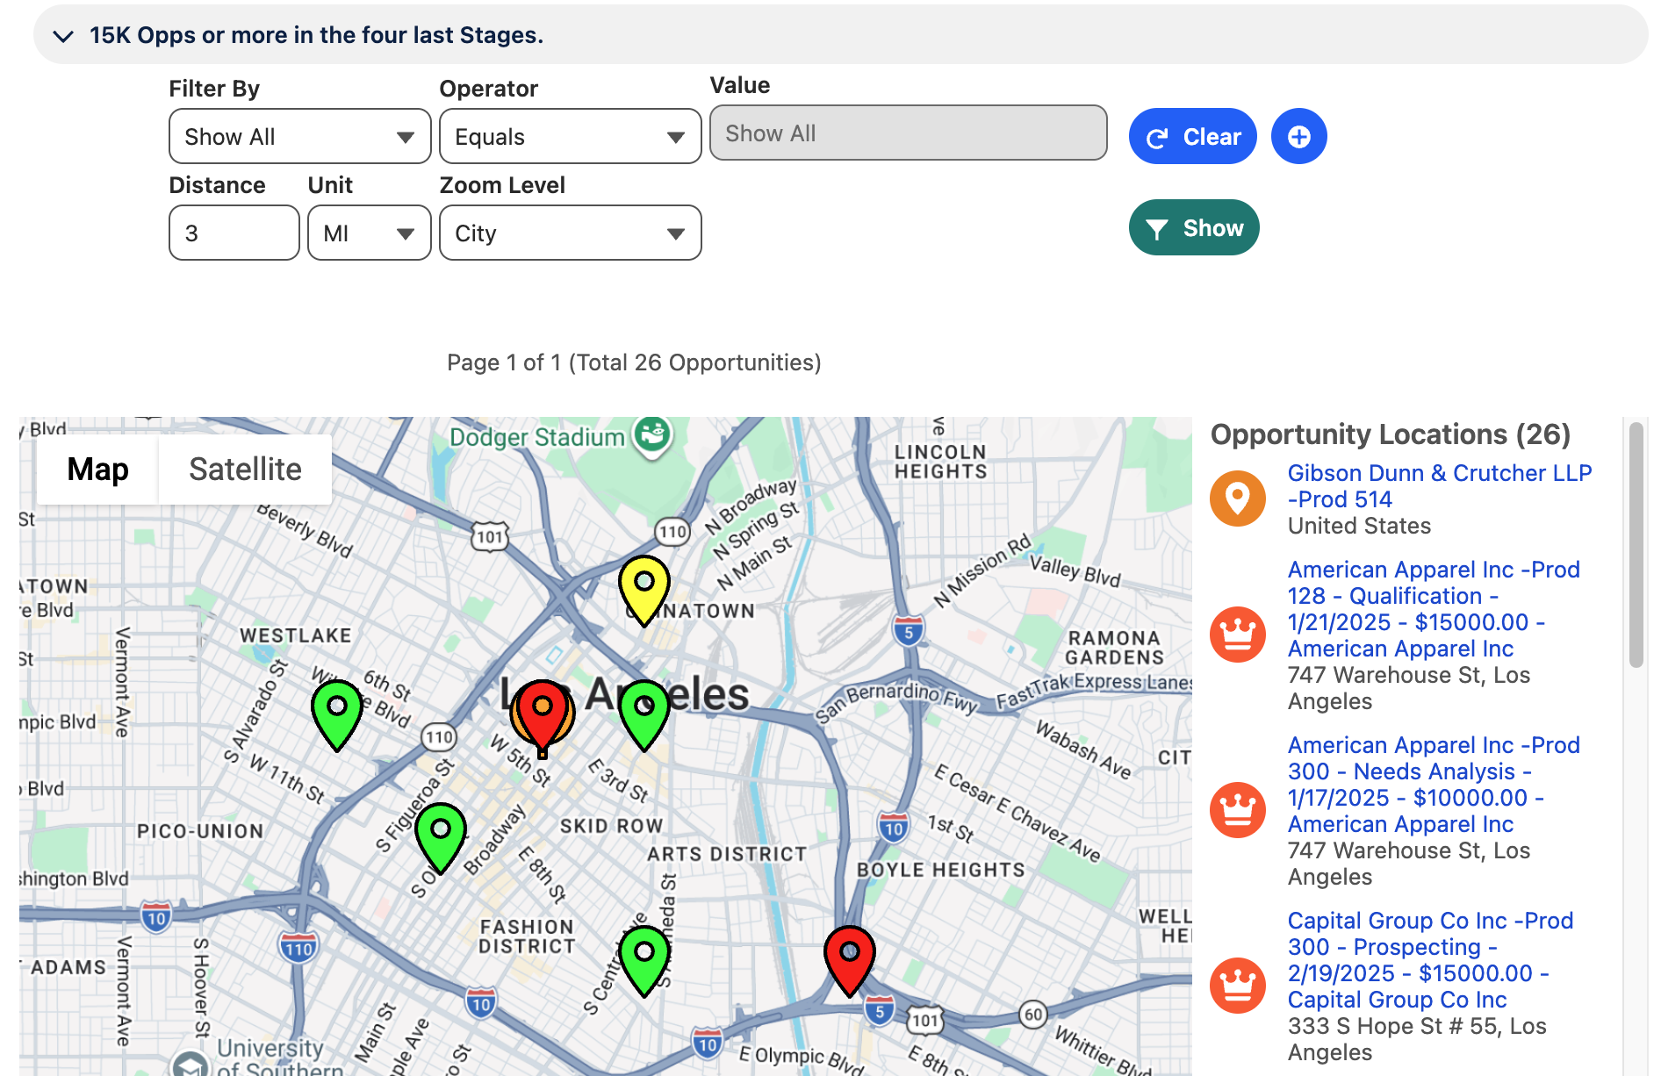The width and height of the screenshot is (1661, 1076).
Task: Click the green pin near Fashion District
Action: (644, 958)
